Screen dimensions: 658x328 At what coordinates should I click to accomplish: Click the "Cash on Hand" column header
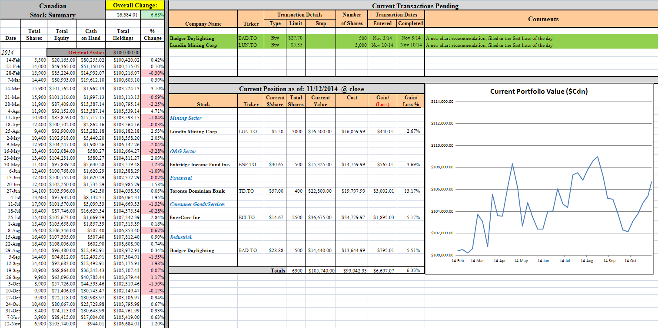pos(91,34)
